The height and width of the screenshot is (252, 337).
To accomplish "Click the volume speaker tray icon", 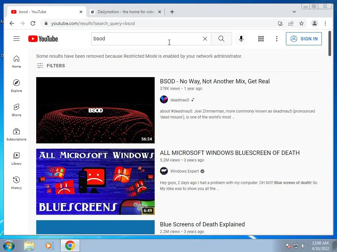I will pos(304,246).
